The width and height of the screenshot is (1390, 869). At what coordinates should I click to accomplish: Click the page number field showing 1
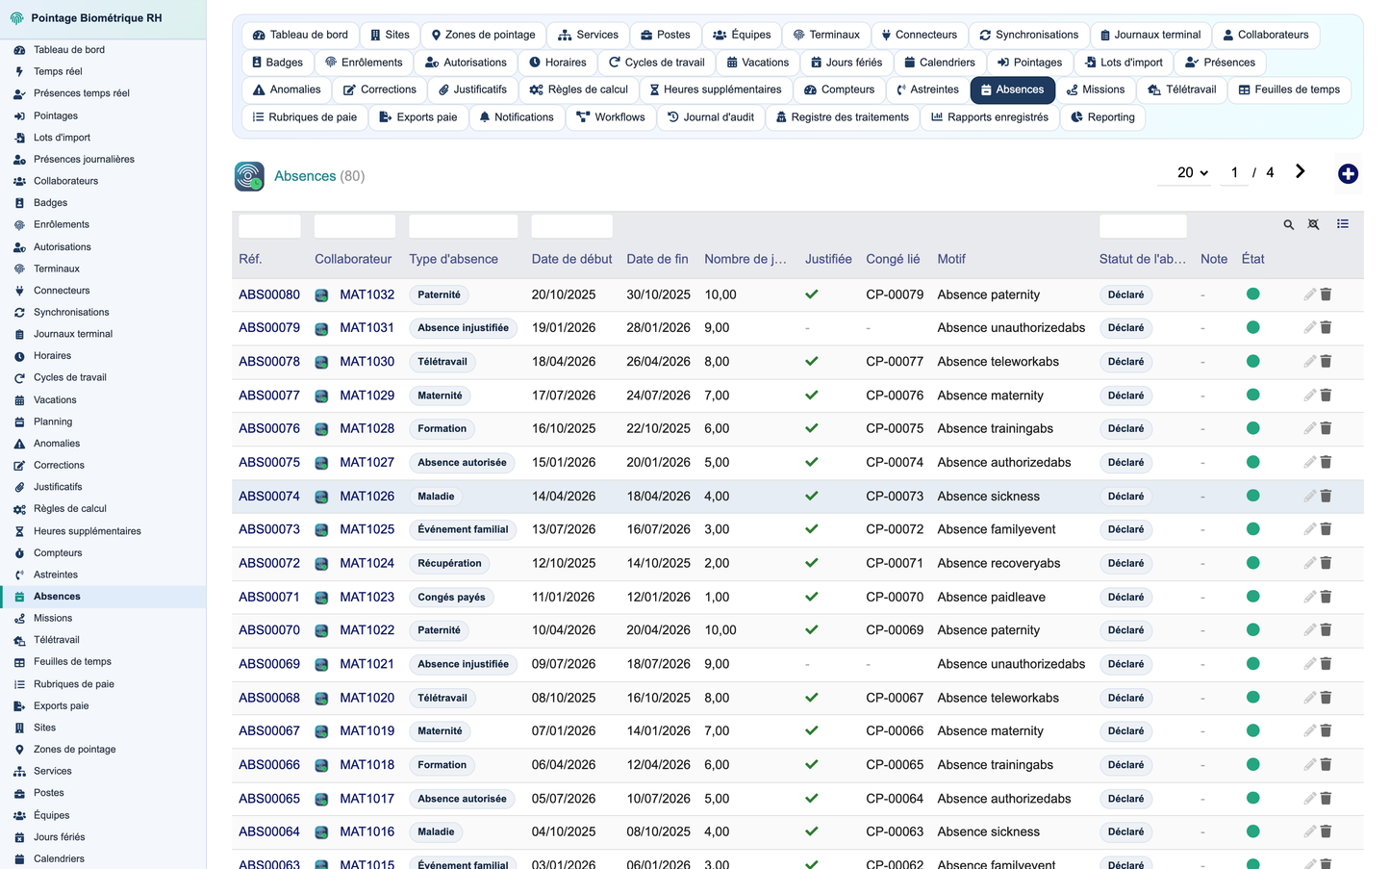(x=1234, y=173)
